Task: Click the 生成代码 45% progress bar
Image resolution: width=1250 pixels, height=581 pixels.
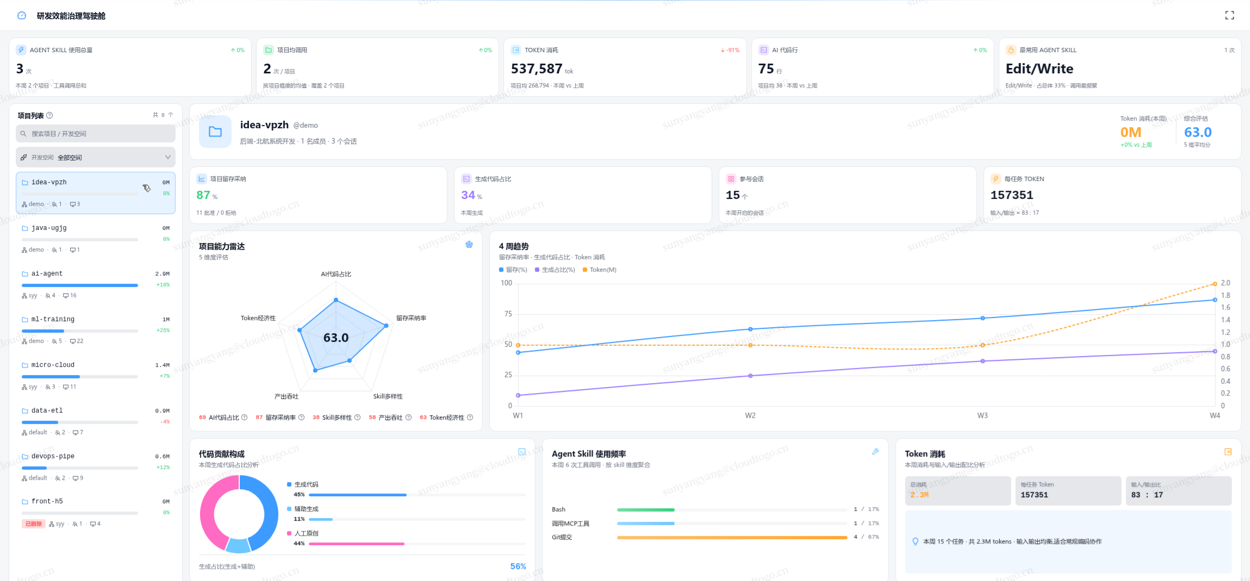Action: pyautogui.click(x=417, y=495)
